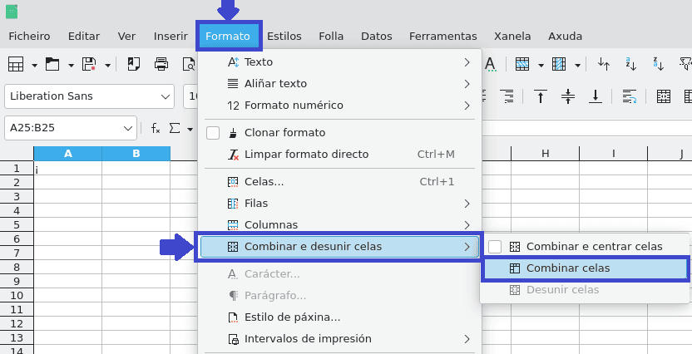Open the Datos menu
Screen dimensions: 692x354
point(377,37)
